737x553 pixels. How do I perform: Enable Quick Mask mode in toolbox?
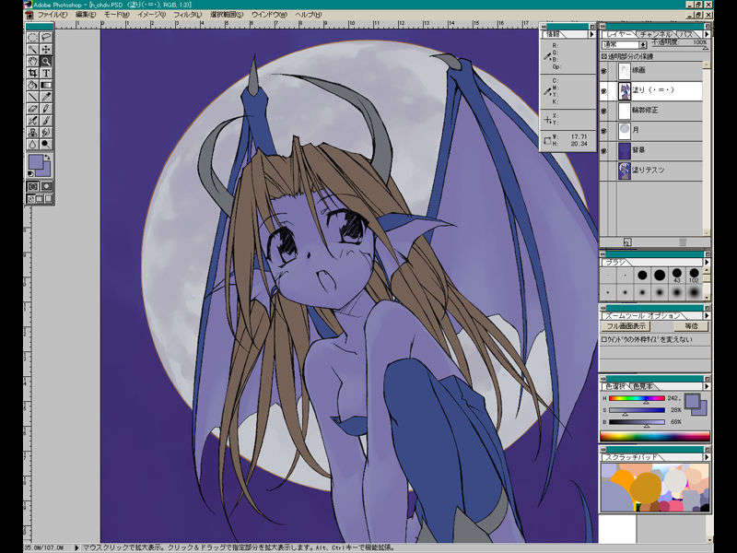[46, 187]
